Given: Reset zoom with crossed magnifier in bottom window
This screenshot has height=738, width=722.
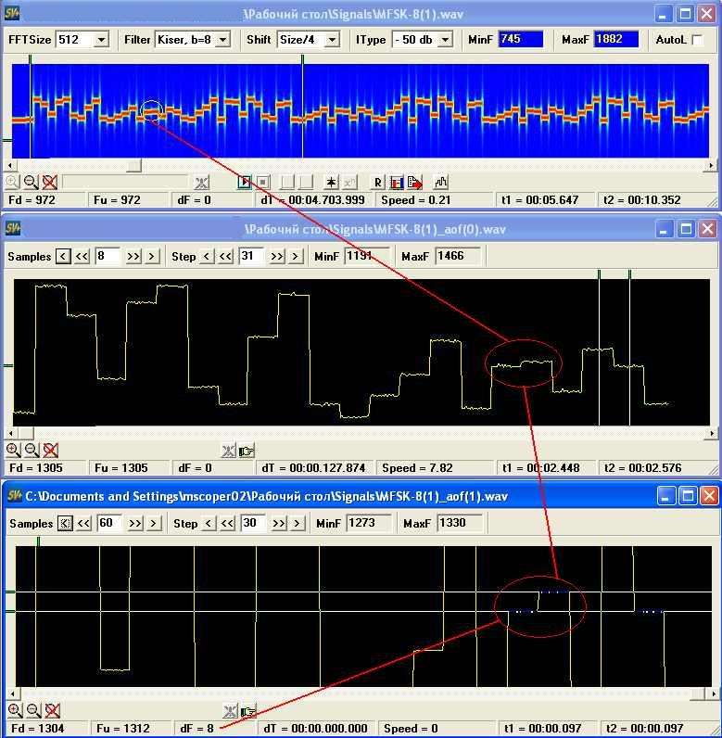Looking at the screenshot, I should (x=52, y=711).
